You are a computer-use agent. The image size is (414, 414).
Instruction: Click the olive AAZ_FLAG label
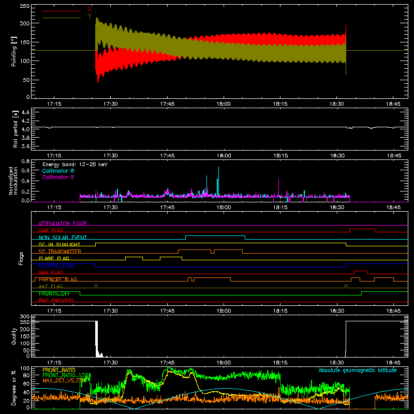coord(51,286)
